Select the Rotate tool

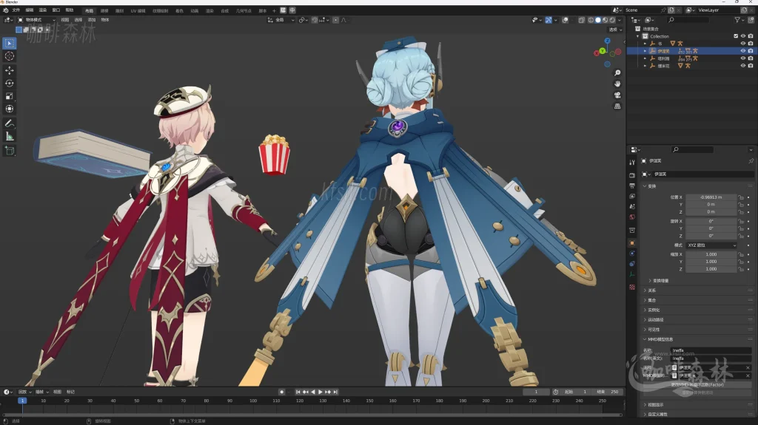(9, 83)
